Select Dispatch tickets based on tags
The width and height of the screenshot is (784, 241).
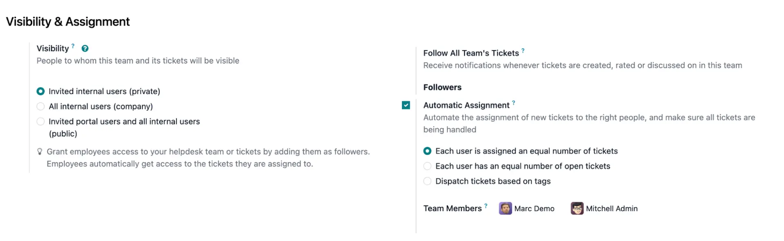point(427,181)
